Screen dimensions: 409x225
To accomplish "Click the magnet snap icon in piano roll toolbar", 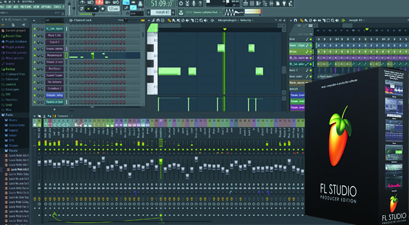I will click(x=158, y=20).
